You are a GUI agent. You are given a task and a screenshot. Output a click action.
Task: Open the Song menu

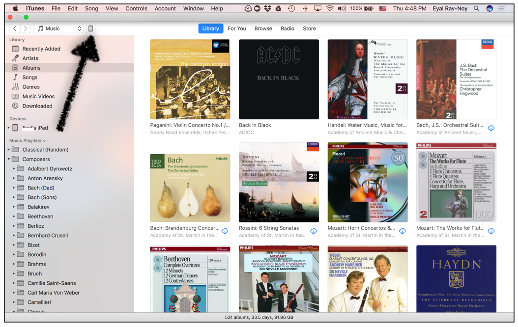click(91, 8)
